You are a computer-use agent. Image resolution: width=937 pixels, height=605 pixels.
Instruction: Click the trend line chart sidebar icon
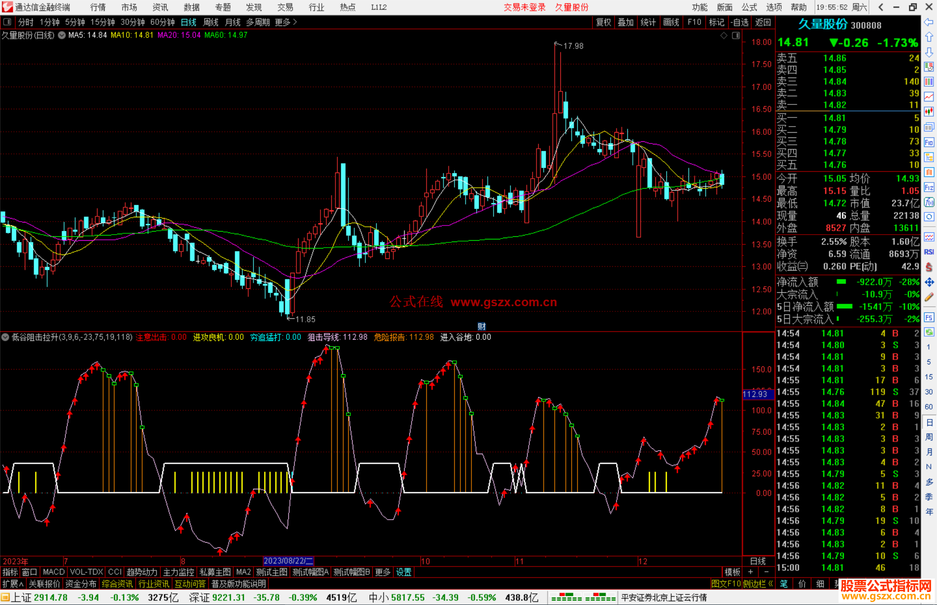tap(929, 97)
